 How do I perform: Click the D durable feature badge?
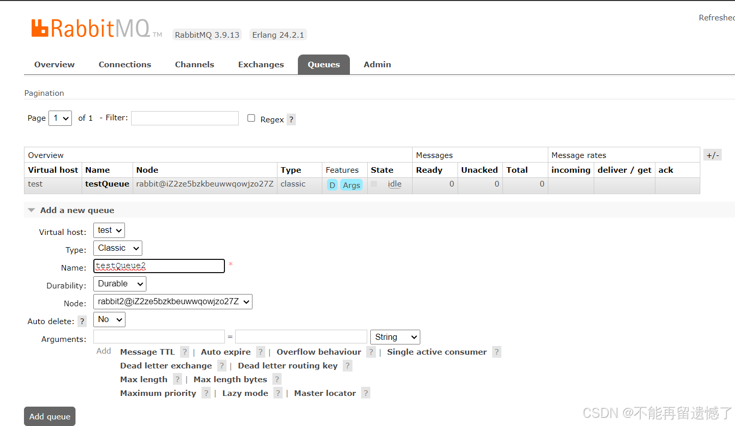click(x=332, y=185)
